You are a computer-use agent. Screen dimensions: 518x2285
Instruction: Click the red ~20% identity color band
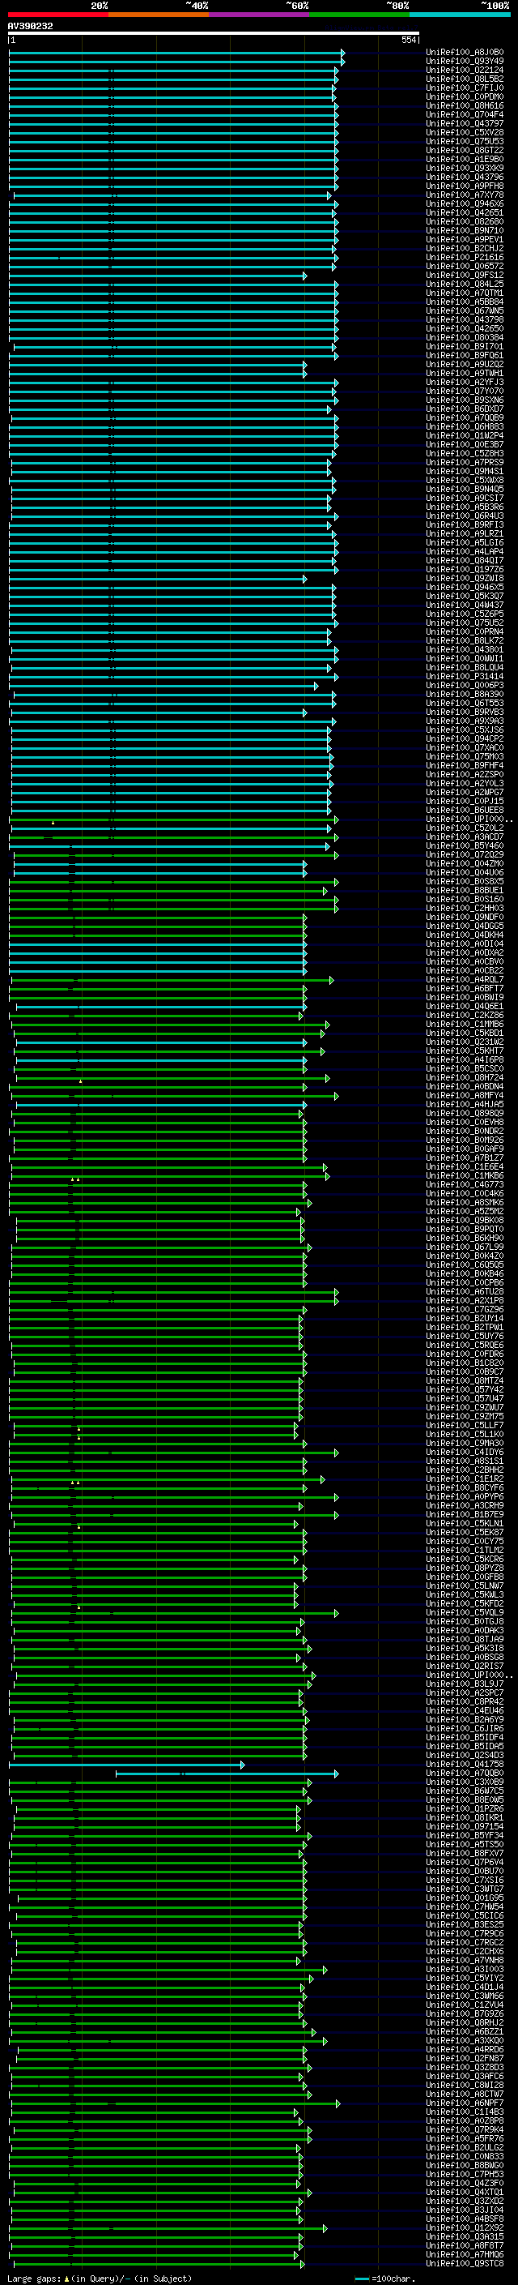(57, 15)
